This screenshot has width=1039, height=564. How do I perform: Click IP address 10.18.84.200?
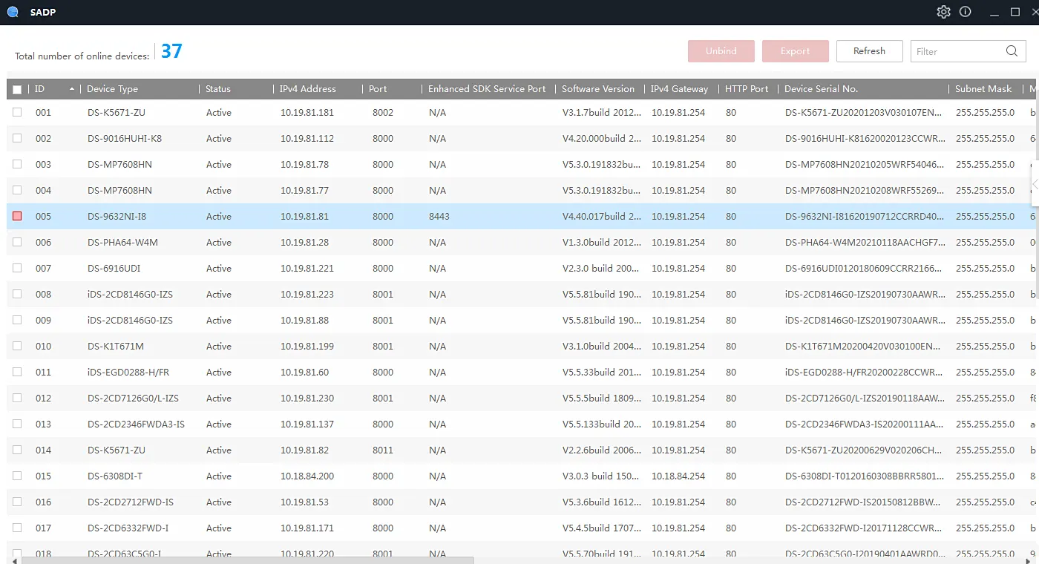click(x=307, y=476)
